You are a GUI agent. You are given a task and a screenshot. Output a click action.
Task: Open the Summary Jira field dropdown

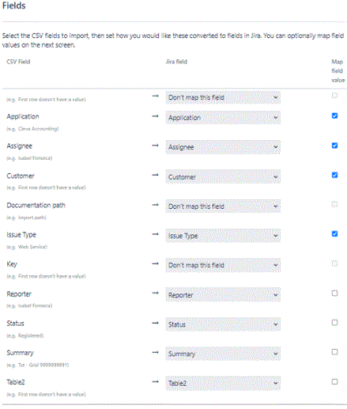click(223, 354)
